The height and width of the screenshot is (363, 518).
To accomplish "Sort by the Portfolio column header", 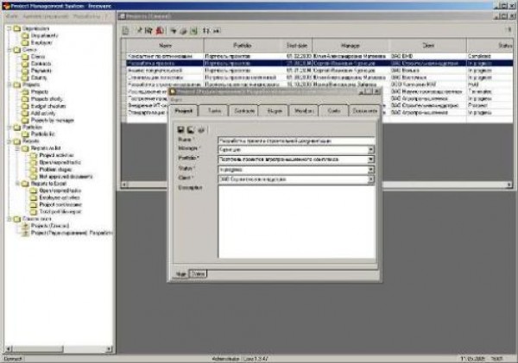I will click(x=242, y=46).
